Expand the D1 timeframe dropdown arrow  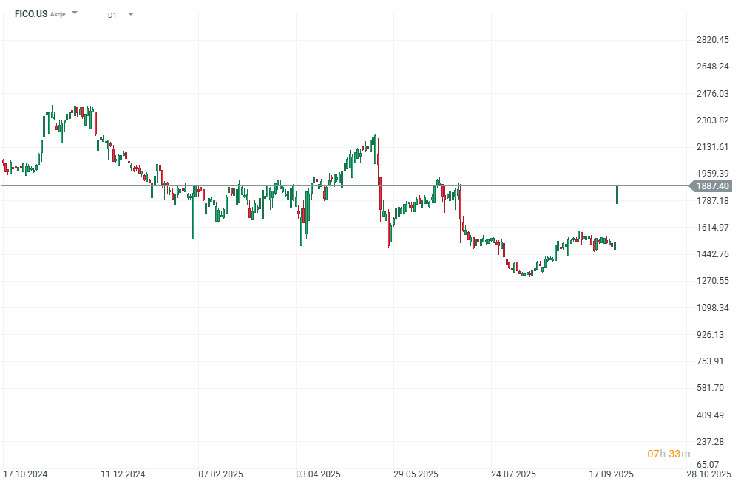coord(131,14)
